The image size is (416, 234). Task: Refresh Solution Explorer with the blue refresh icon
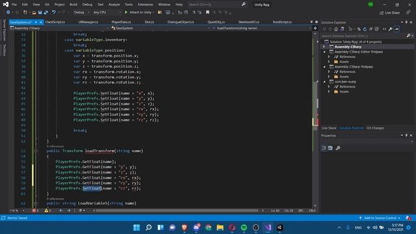point(365,29)
